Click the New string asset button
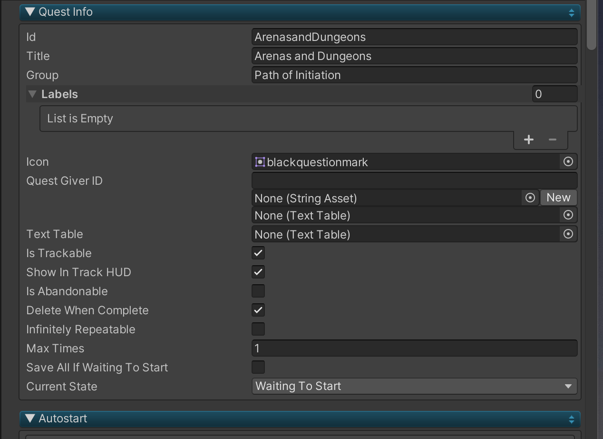Viewport: 603px width, 439px height. (x=558, y=198)
